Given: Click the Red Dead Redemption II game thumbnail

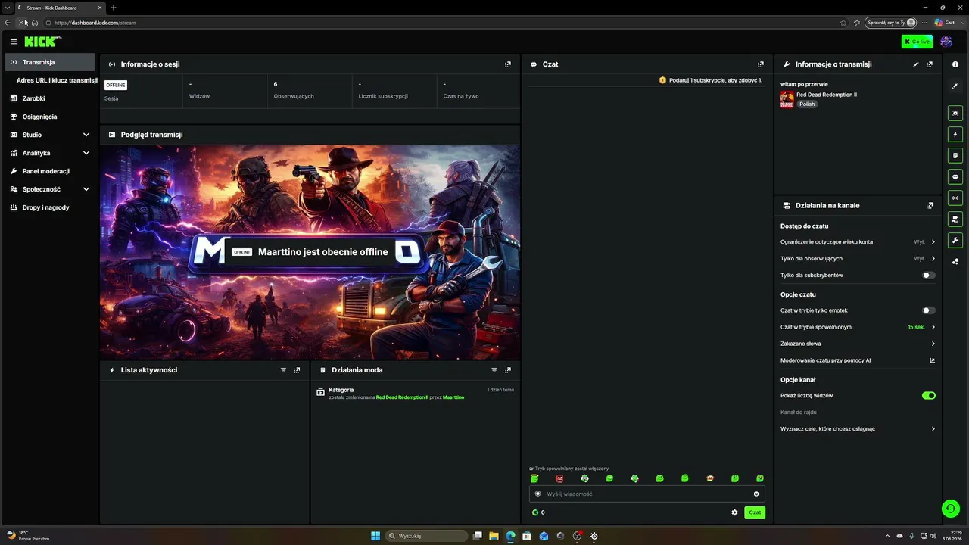Looking at the screenshot, I should [787, 99].
